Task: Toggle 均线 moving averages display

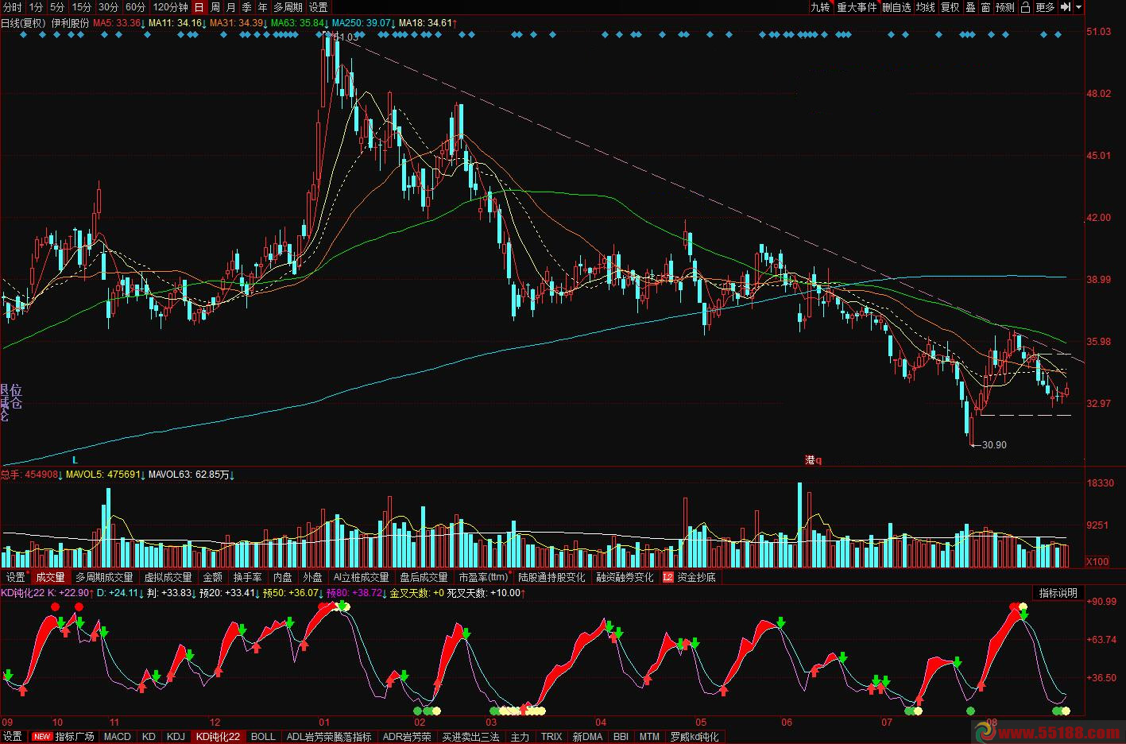Action: point(925,7)
